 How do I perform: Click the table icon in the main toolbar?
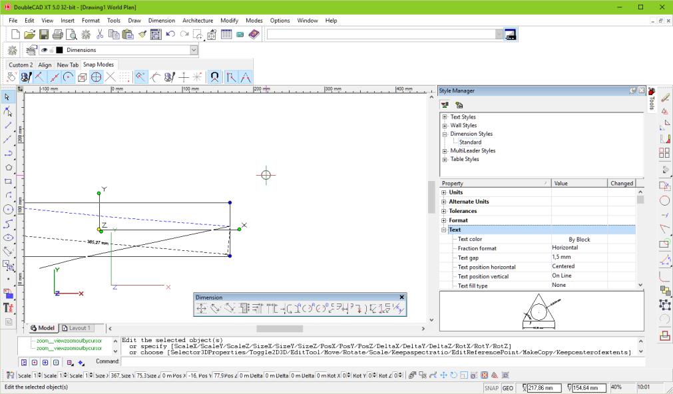(226, 35)
